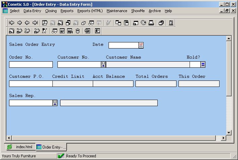This screenshot has height=160, width=238.
Task: Toggle the Hold? field selector
Action: click(x=203, y=64)
